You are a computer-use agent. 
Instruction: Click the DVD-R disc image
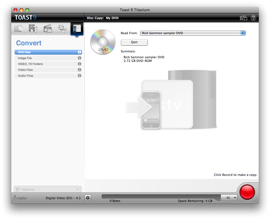coord(103,42)
